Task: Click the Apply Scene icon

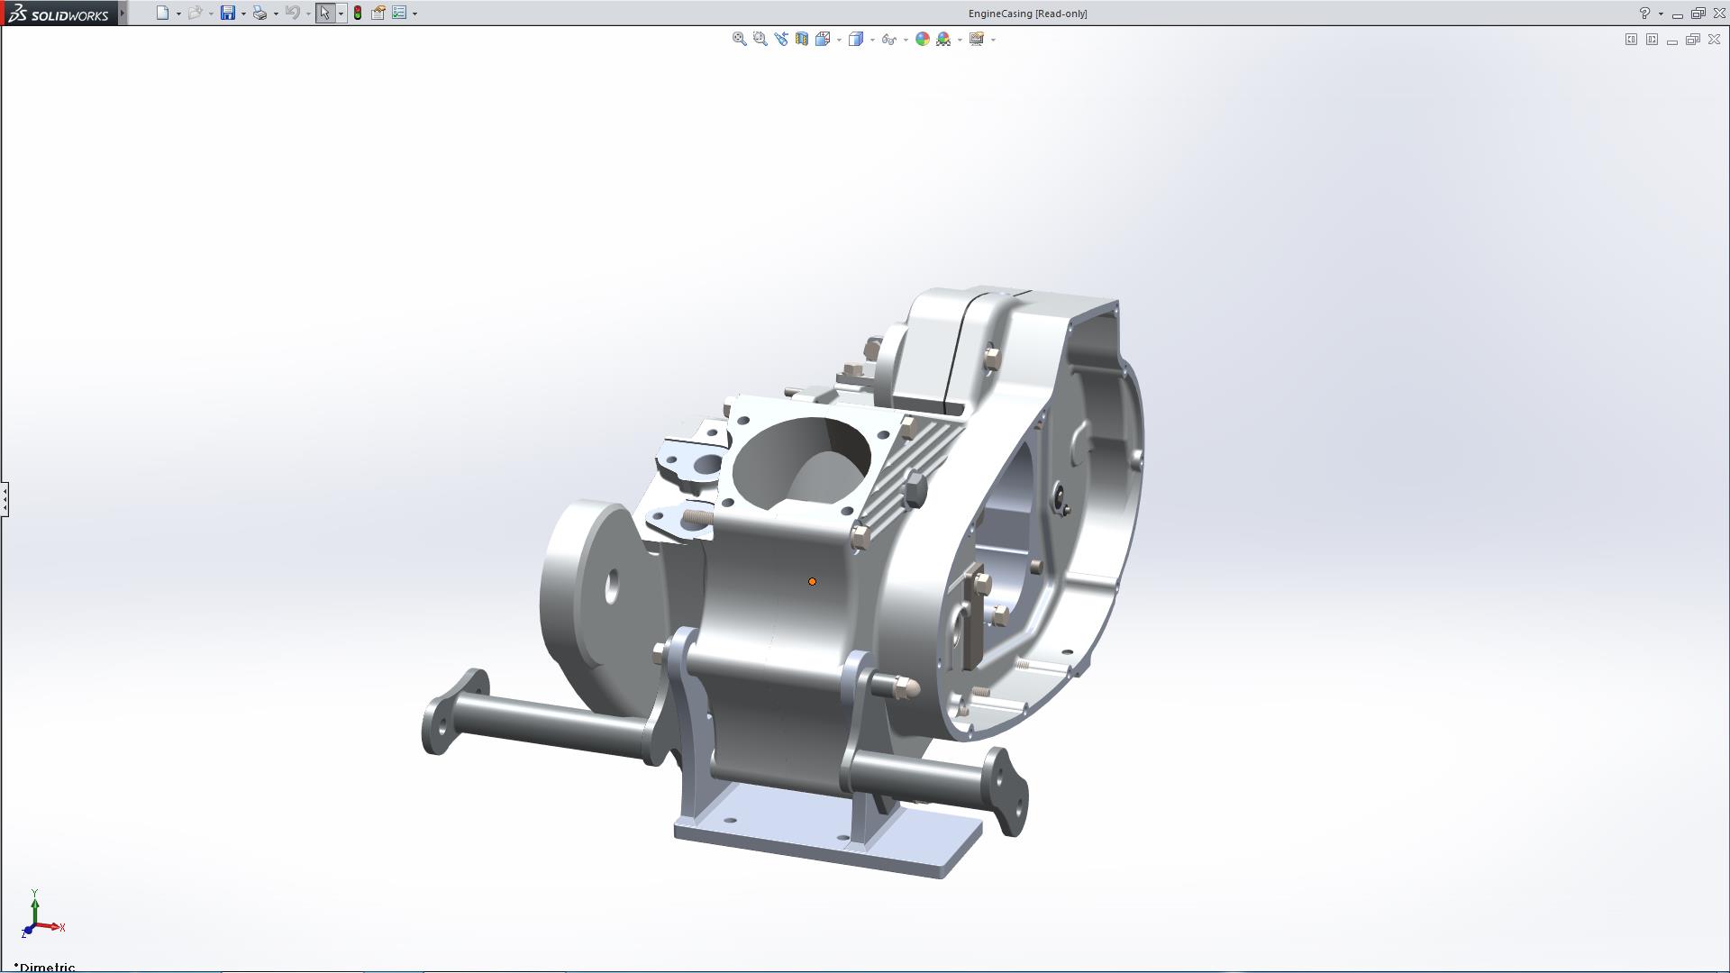Action: [943, 39]
